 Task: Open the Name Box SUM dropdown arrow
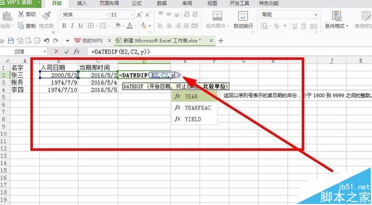(45, 52)
